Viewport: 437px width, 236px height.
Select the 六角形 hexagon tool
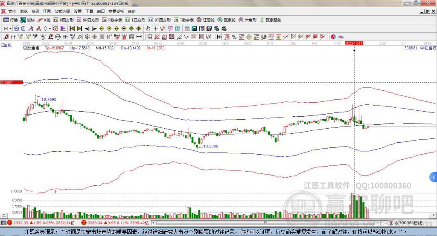pos(248,20)
